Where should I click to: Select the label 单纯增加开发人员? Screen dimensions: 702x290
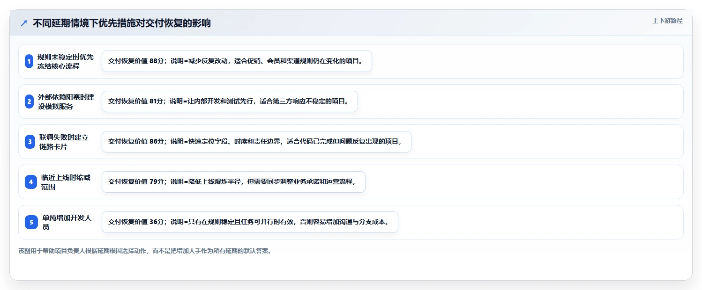67,222
